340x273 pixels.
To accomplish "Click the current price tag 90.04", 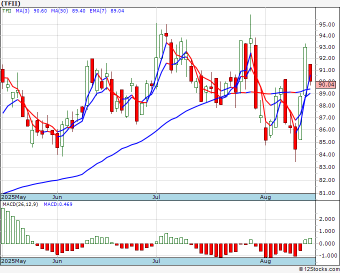I will point(326,84).
